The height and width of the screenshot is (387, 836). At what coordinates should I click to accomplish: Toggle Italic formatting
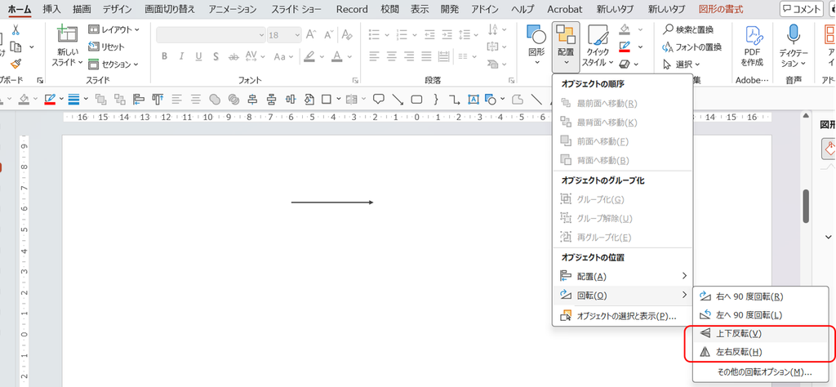pos(181,56)
